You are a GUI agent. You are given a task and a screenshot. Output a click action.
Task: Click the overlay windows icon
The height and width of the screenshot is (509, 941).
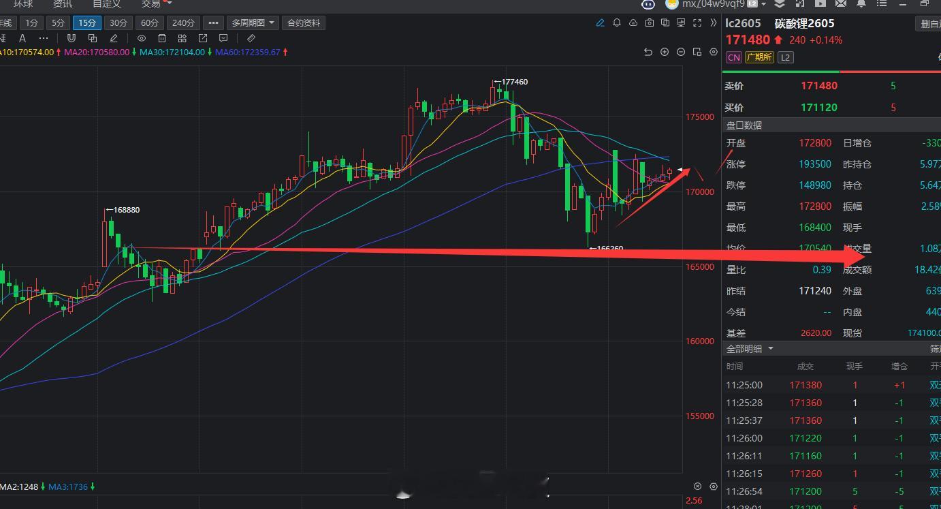[665, 22]
